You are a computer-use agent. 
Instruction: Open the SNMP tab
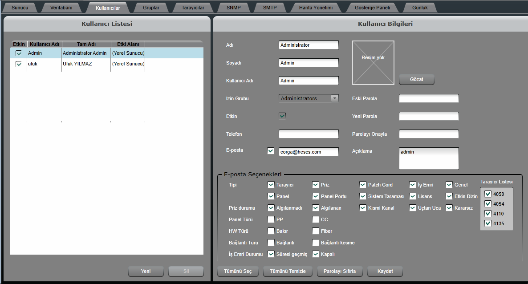click(x=233, y=8)
